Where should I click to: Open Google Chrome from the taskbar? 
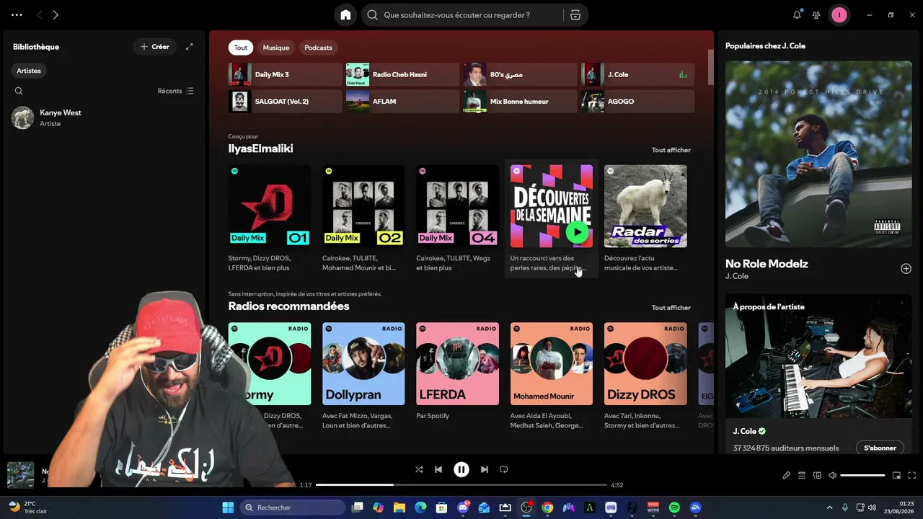tap(547, 507)
